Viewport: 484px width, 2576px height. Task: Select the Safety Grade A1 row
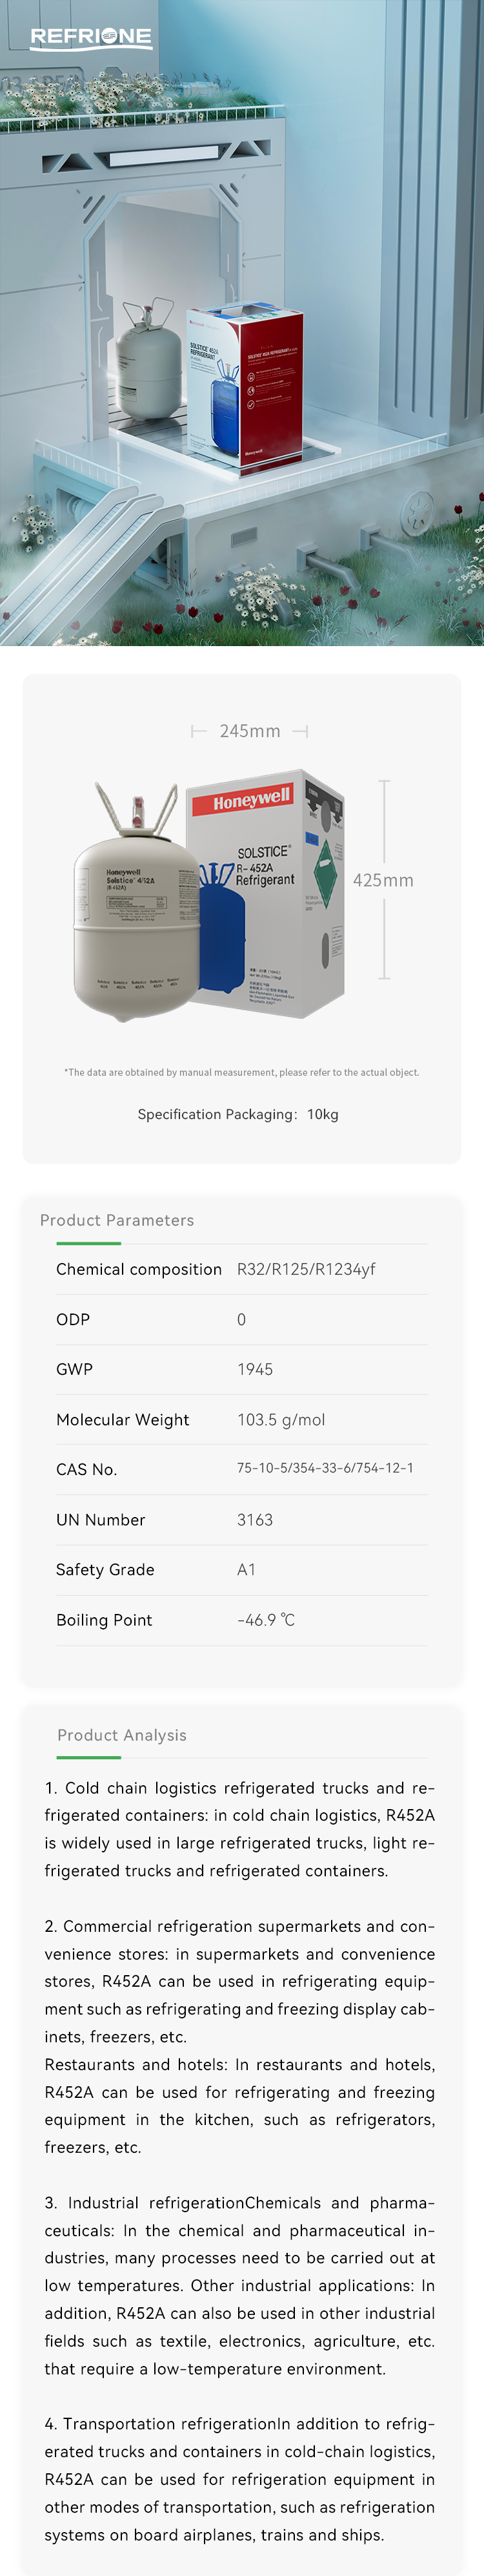pyautogui.click(x=241, y=1570)
